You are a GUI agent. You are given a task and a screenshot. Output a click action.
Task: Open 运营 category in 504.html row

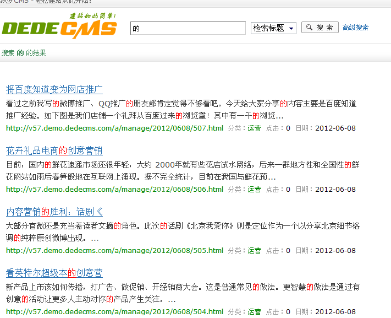coord(254,312)
